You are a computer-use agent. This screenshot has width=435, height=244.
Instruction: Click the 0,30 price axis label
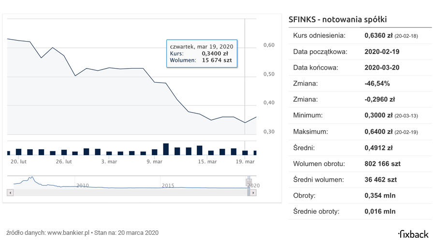point(269,131)
